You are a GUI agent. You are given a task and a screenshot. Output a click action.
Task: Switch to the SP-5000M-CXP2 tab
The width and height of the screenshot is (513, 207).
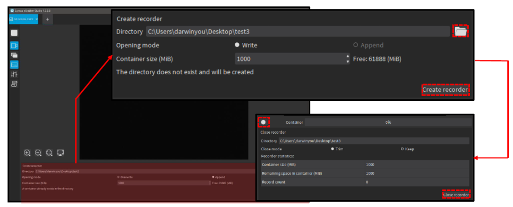click(x=23, y=20)
